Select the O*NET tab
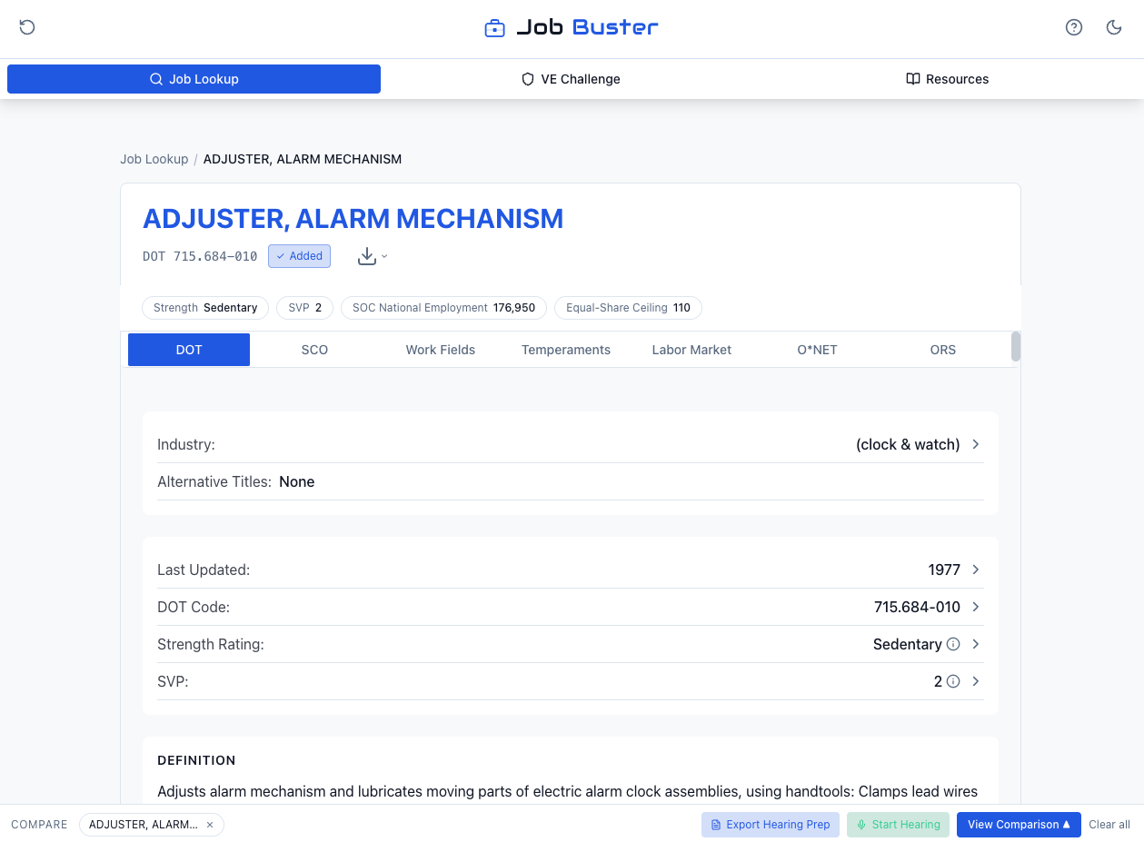This screenshot has height=842, width=1144. coord(817,350)
